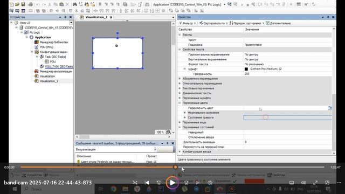The image size is (345, 194).
Task: Select VISU_TASK in device tree
Action: click(59, 66)
